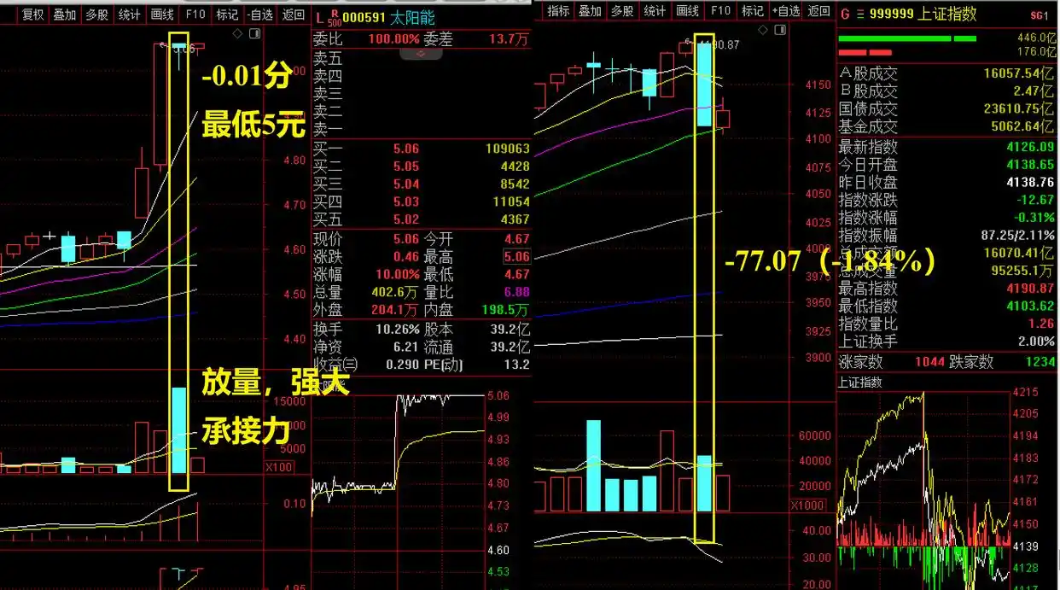
Task: Click 复权 button in left chart toolbar
Action: click(33, 14)
